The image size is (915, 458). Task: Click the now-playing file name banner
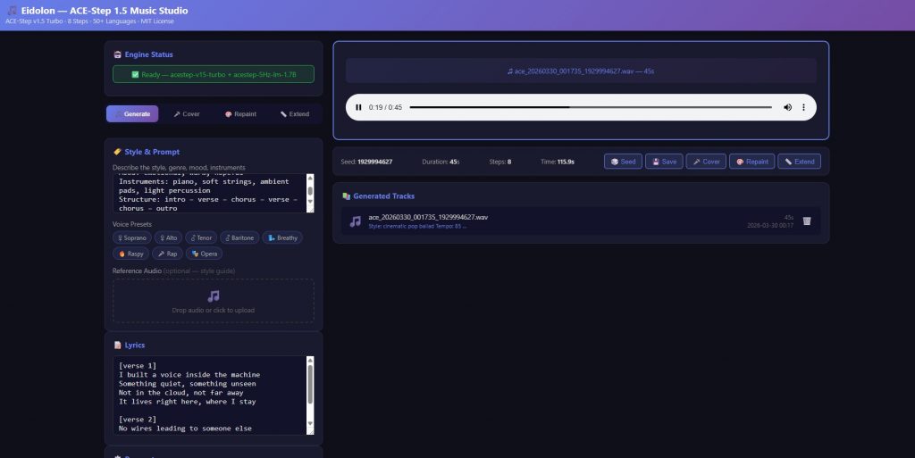[x=581, y=71]
